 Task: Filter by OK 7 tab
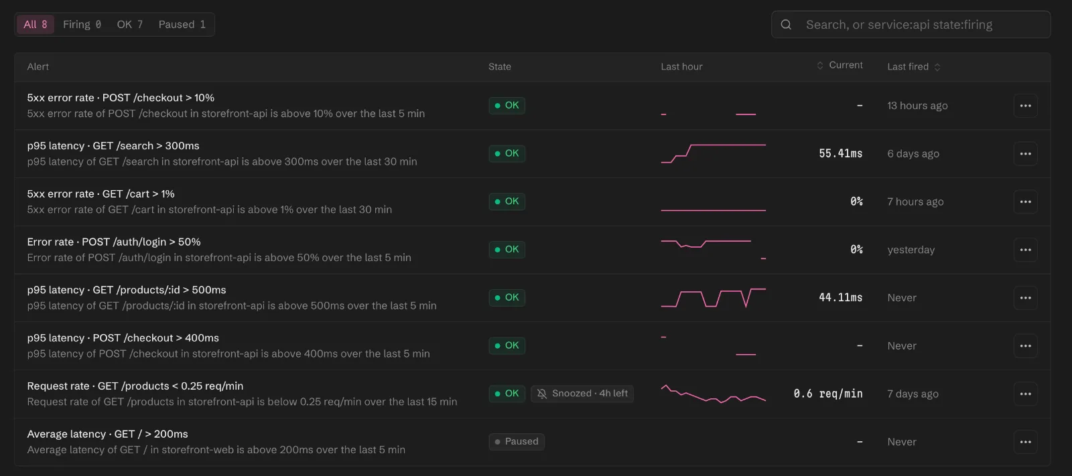point(130,25)
